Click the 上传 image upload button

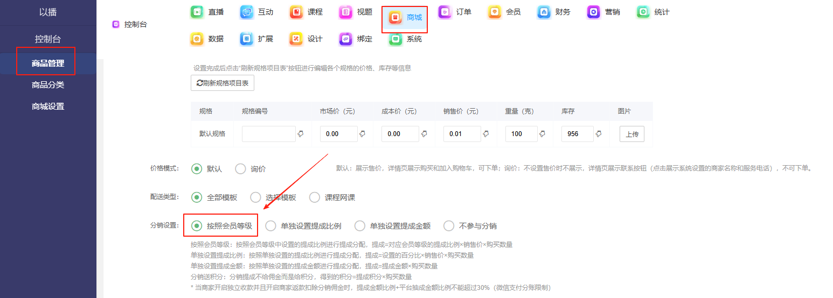631,134
